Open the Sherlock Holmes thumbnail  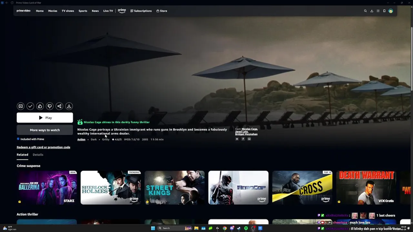[111, 188]
